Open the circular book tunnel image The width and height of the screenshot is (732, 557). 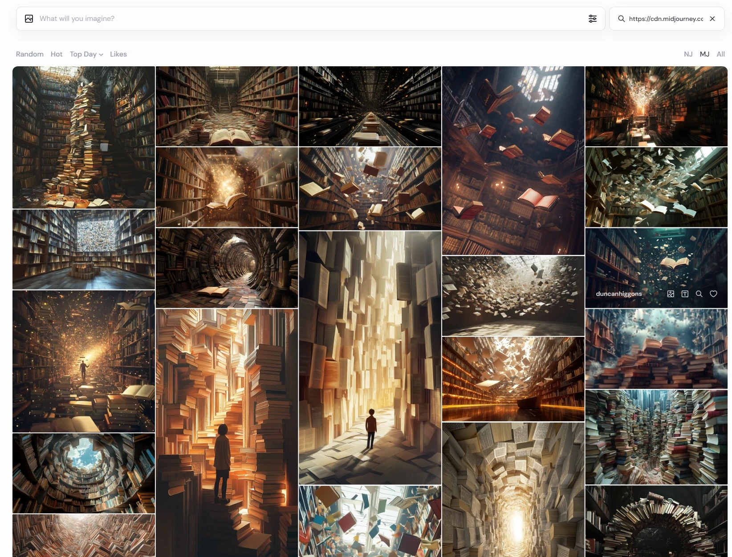click(227, 268)
